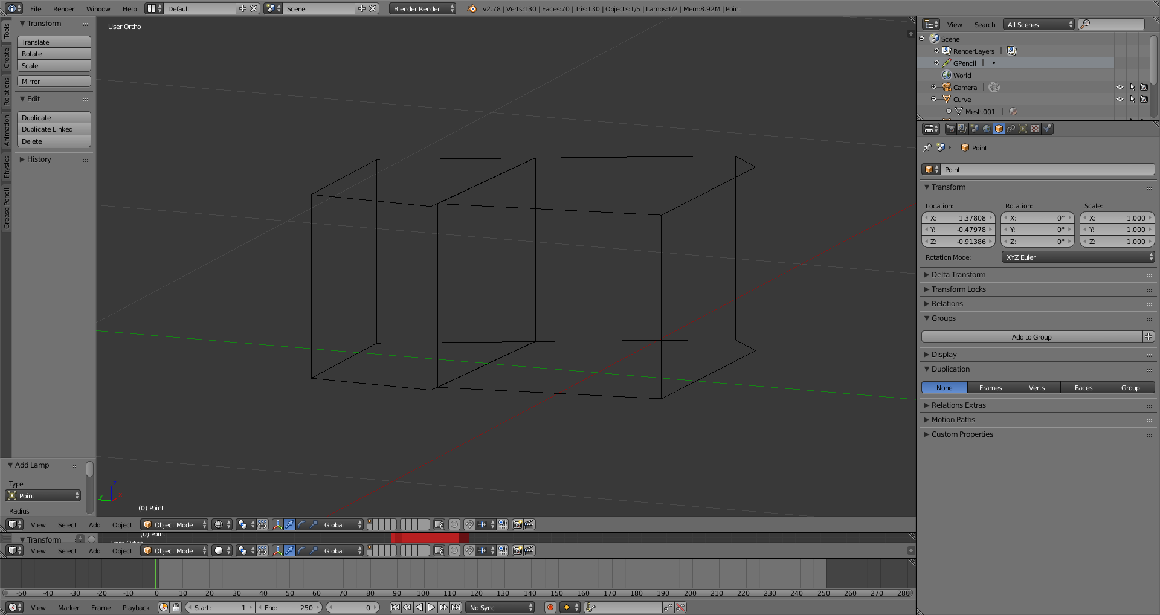The width and height of the screenshot is (1160, 615).
Task: Click the outliner editor-type icon
Action: pyautogui.click(x=931, y=24)
